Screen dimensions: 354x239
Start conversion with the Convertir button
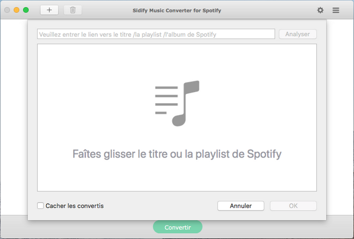coord(177,227)
